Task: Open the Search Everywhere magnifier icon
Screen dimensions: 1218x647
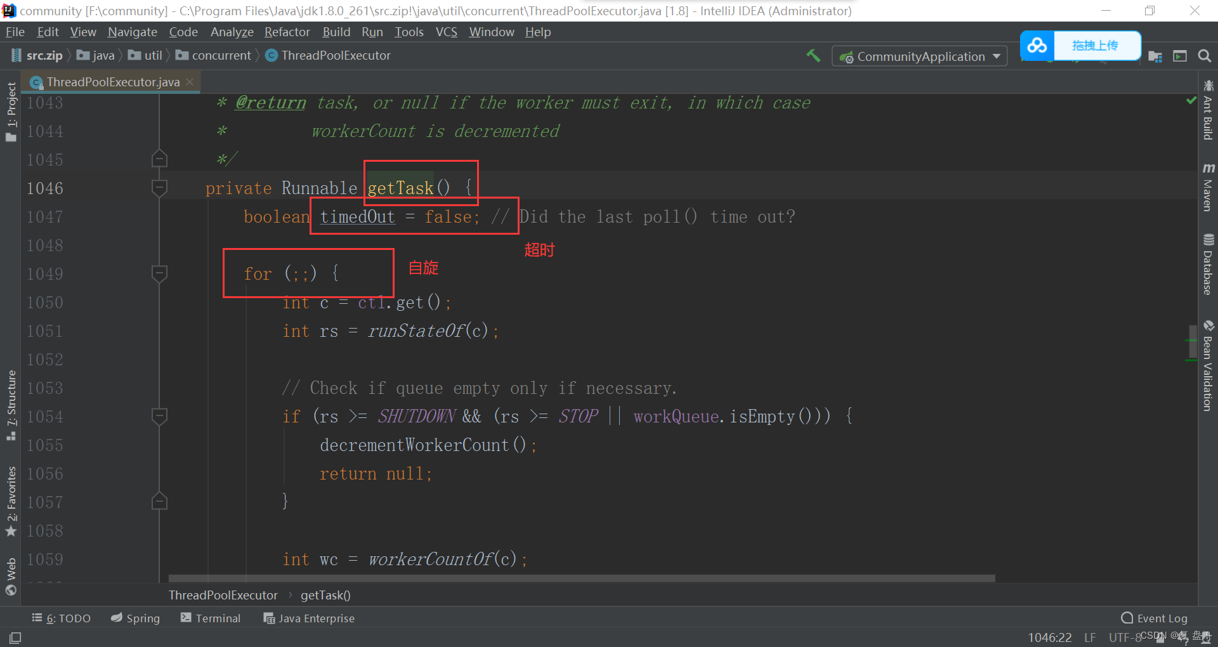Action: click(1204, 56)
